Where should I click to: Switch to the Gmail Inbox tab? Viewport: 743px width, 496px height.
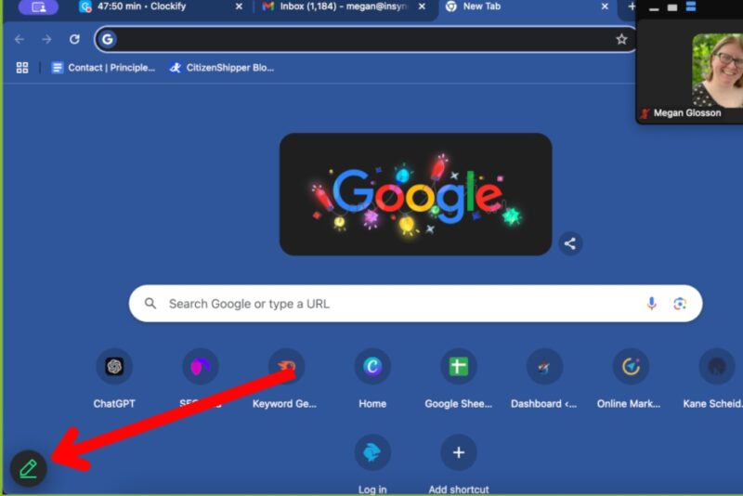pos(344,7)
